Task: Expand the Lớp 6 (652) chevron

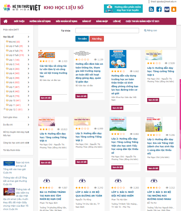Action: 28,83
